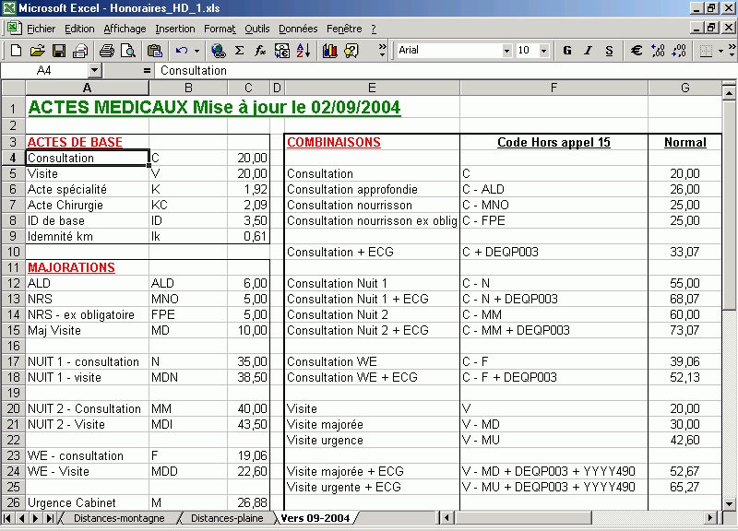Open Print Preview from the toolbar
Image resolution: width=738 pixels, height=531 pixels.
(128, 51)
